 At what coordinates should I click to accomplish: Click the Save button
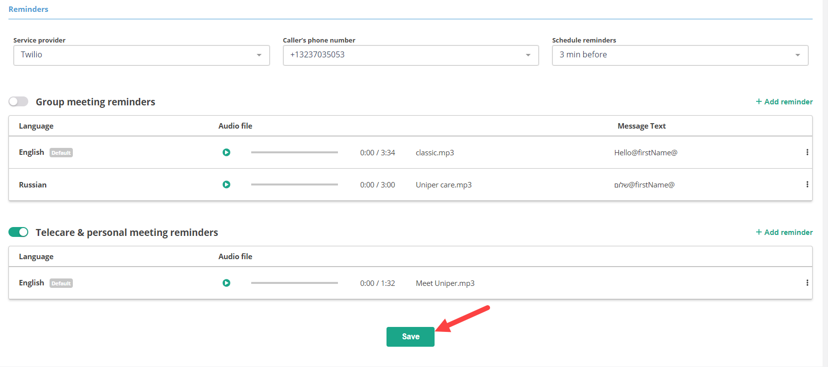coord(410,336)
